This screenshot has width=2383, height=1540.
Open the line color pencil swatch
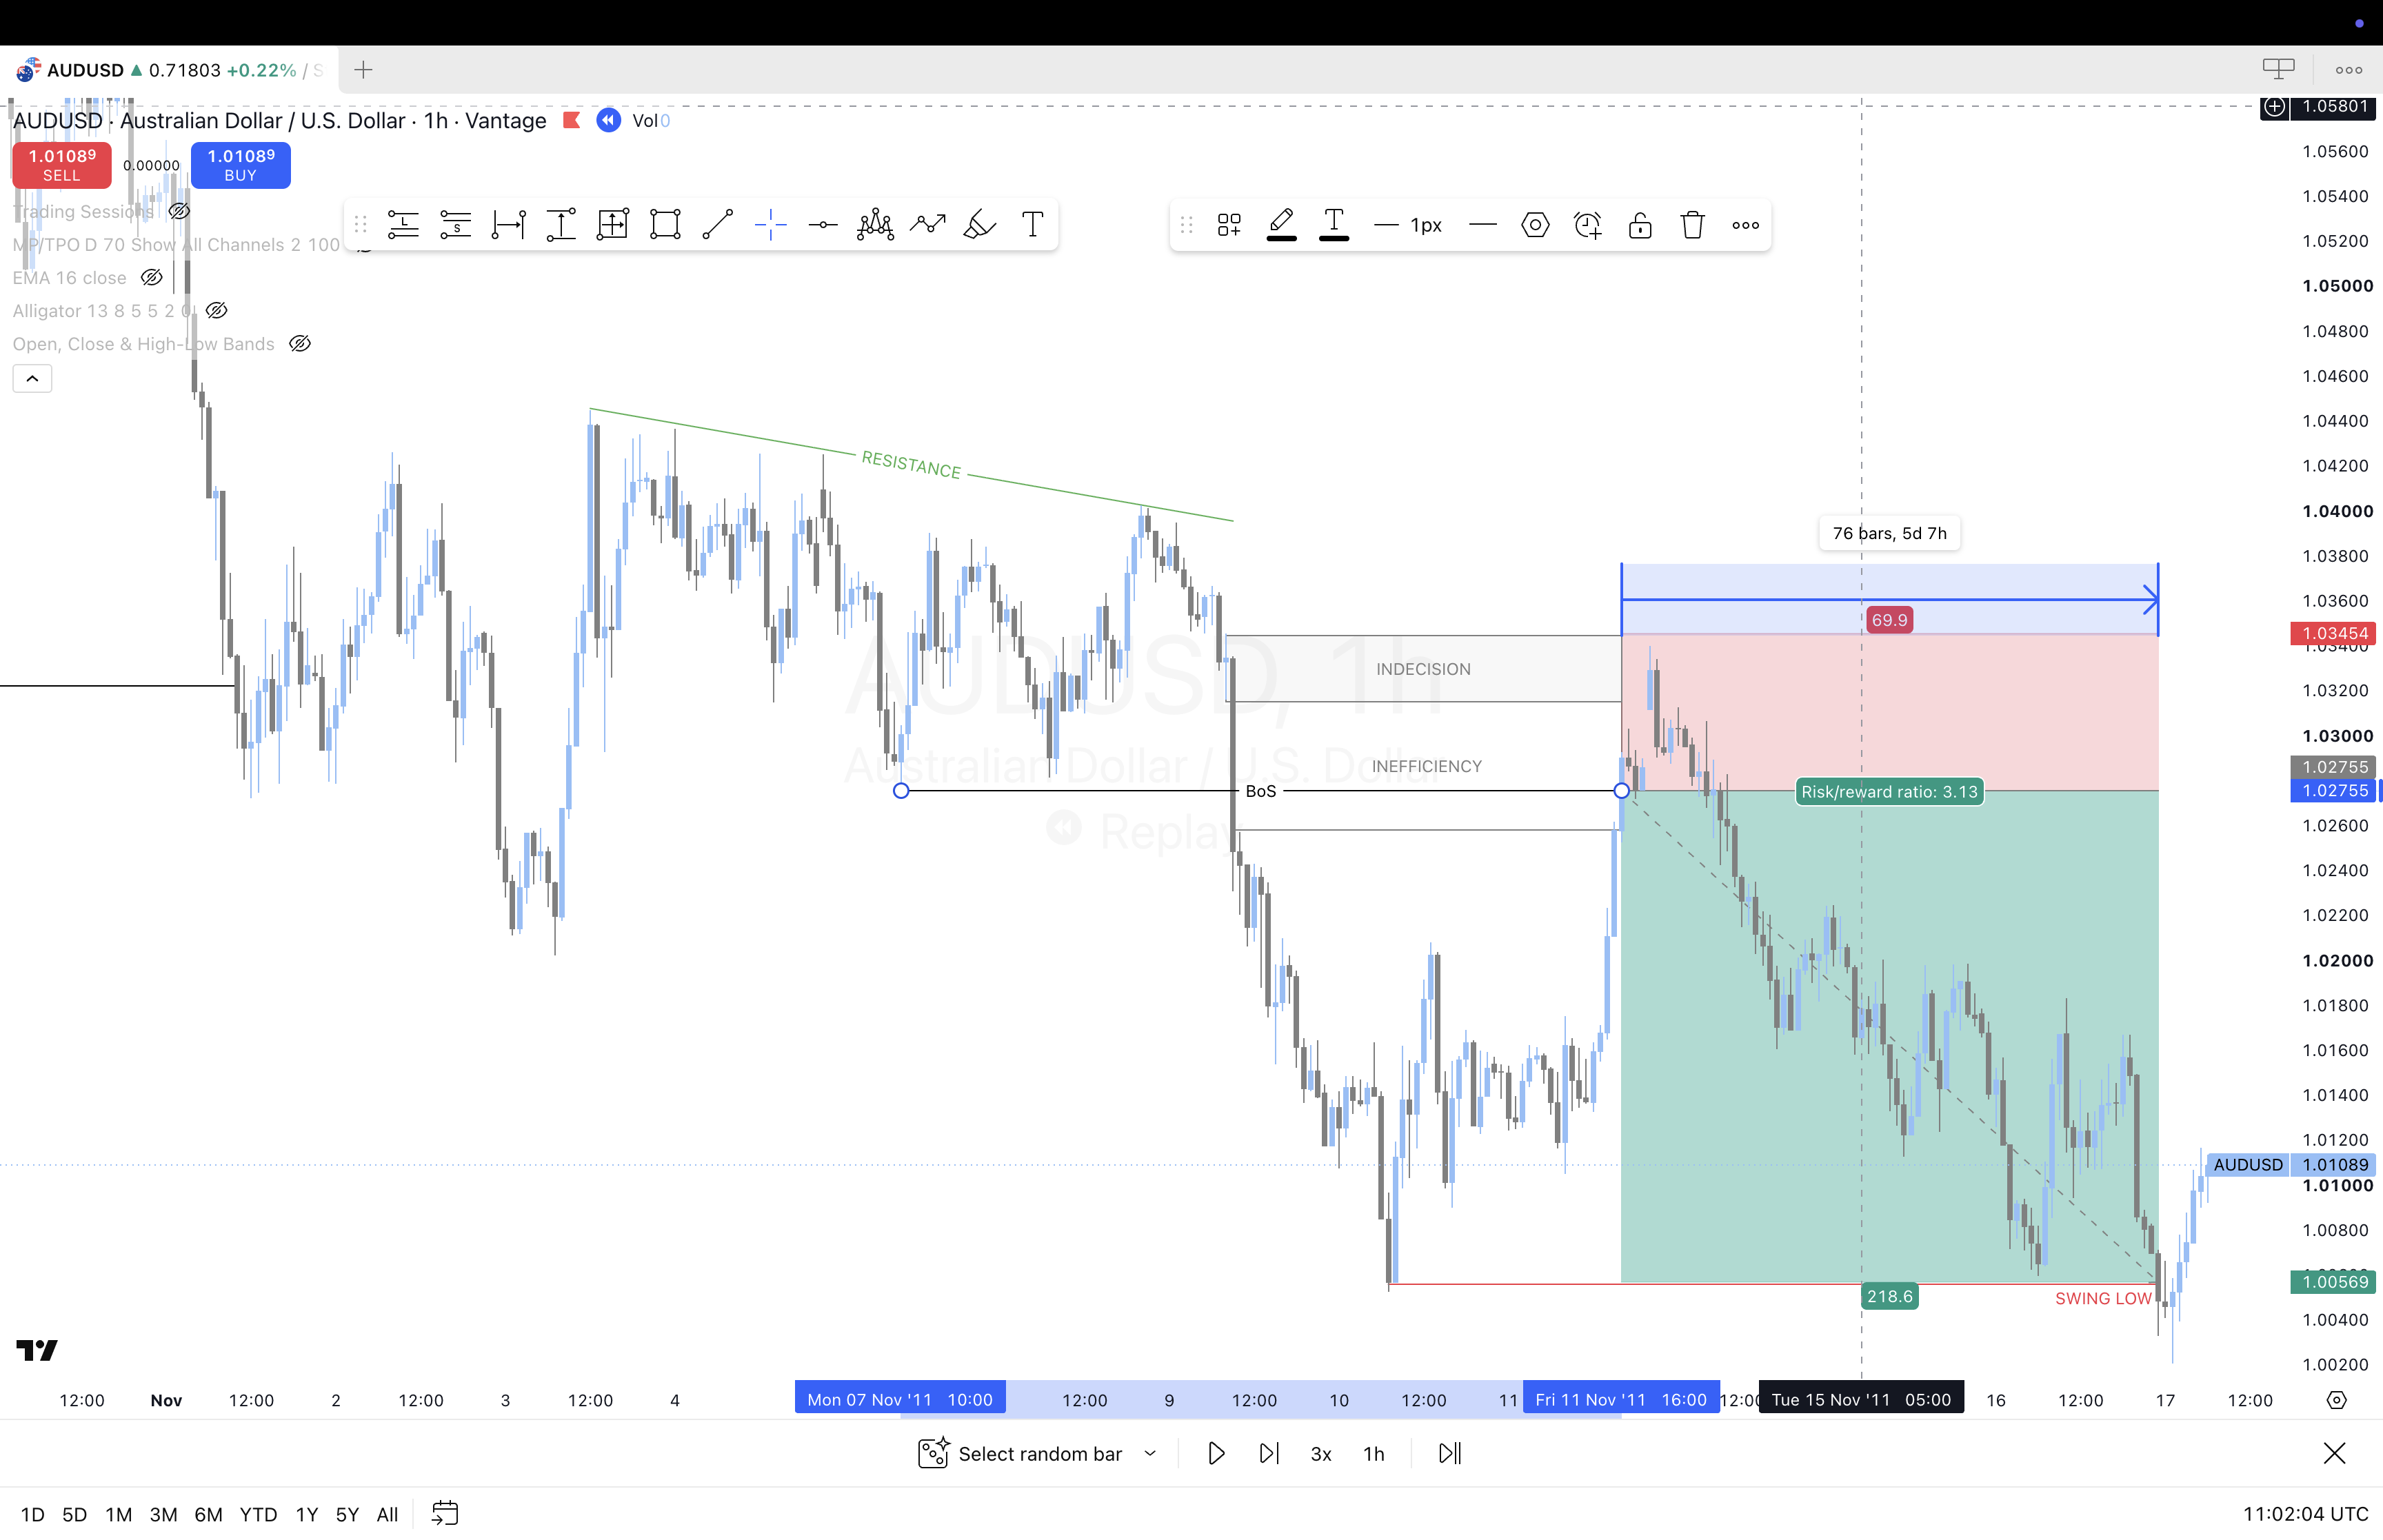pyautogui.click(x=1281, y=225)
